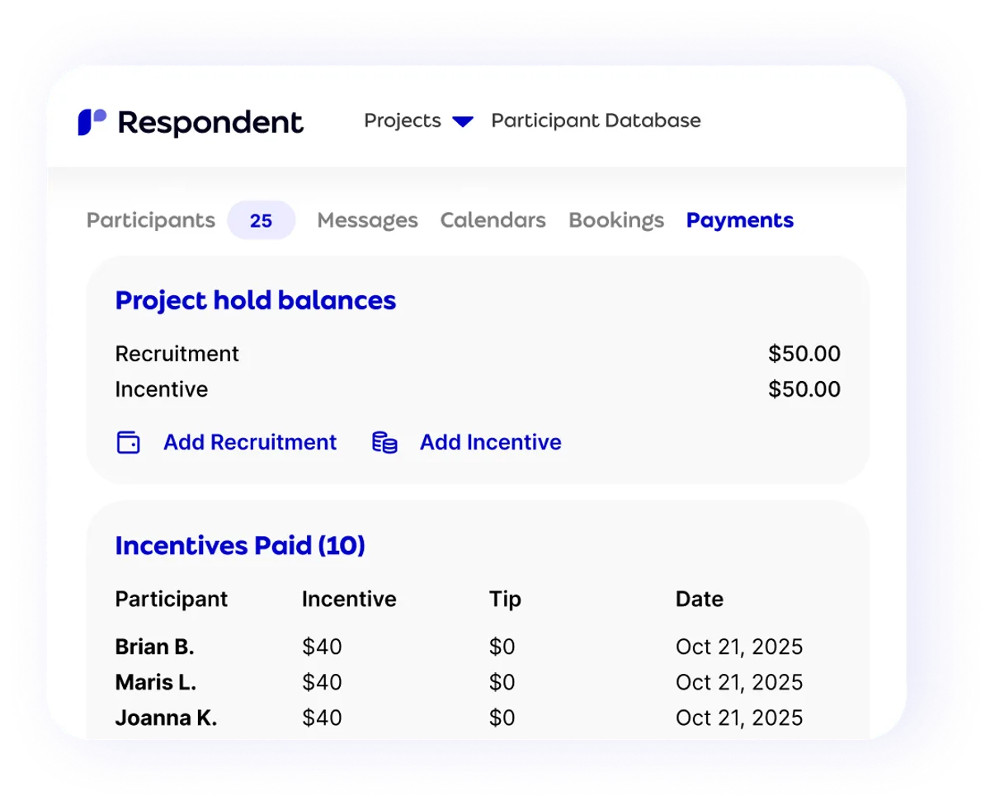990x805 pixels.
Task: Click Maris L. in the Incentives Paid list
Action: pyautogui.click(x=155, y=682)
